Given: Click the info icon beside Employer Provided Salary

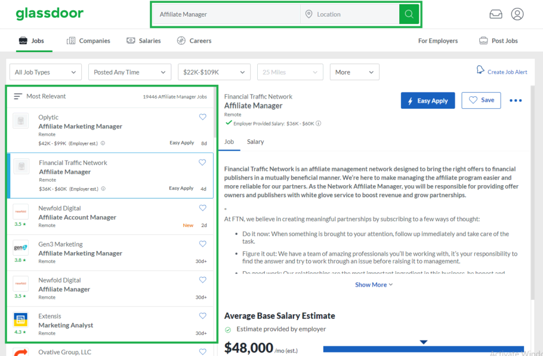Looking at the screenshot, I should 318,124.
